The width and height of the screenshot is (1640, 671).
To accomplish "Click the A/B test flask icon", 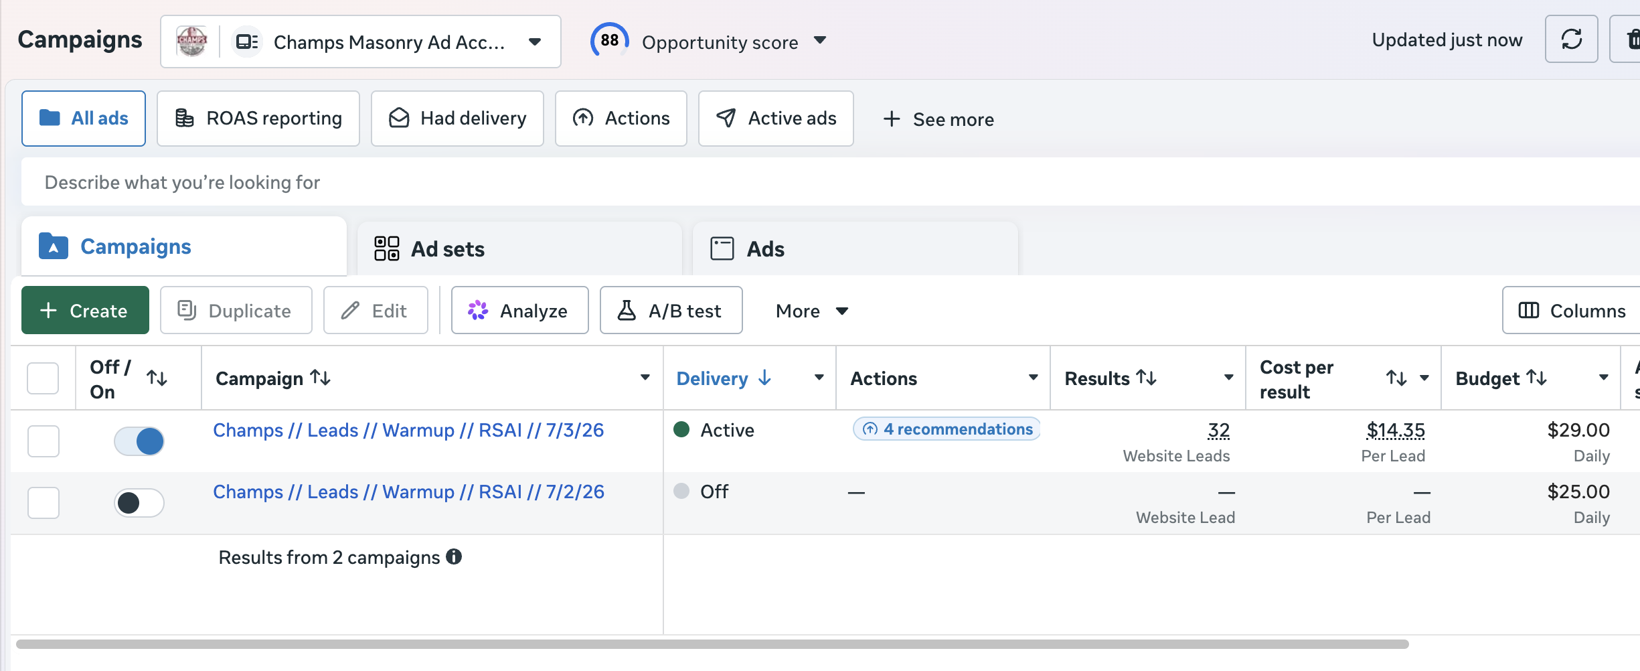I will click(x=627, y=310).
